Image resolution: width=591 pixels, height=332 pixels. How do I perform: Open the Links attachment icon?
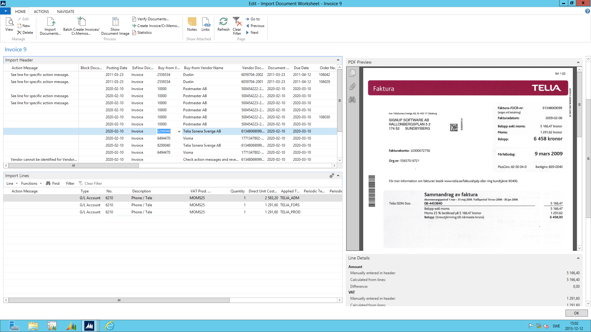click(206, 24)
